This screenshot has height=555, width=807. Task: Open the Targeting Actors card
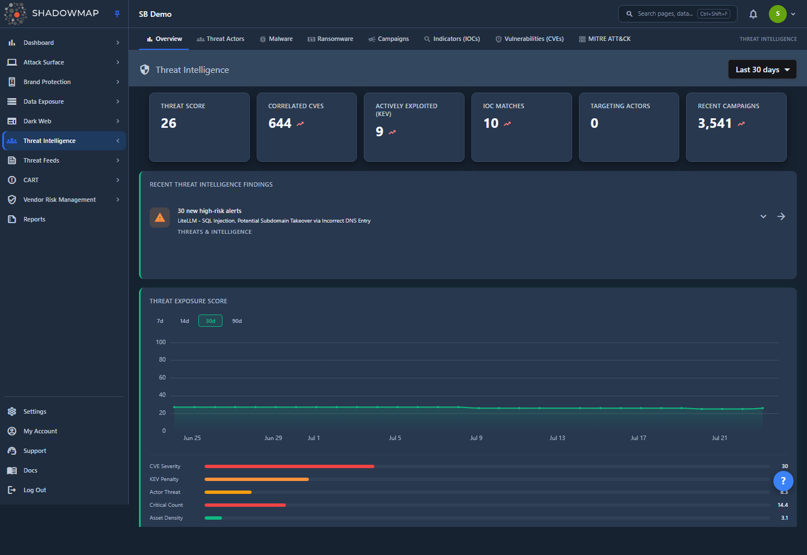click(x=629, y=127)
